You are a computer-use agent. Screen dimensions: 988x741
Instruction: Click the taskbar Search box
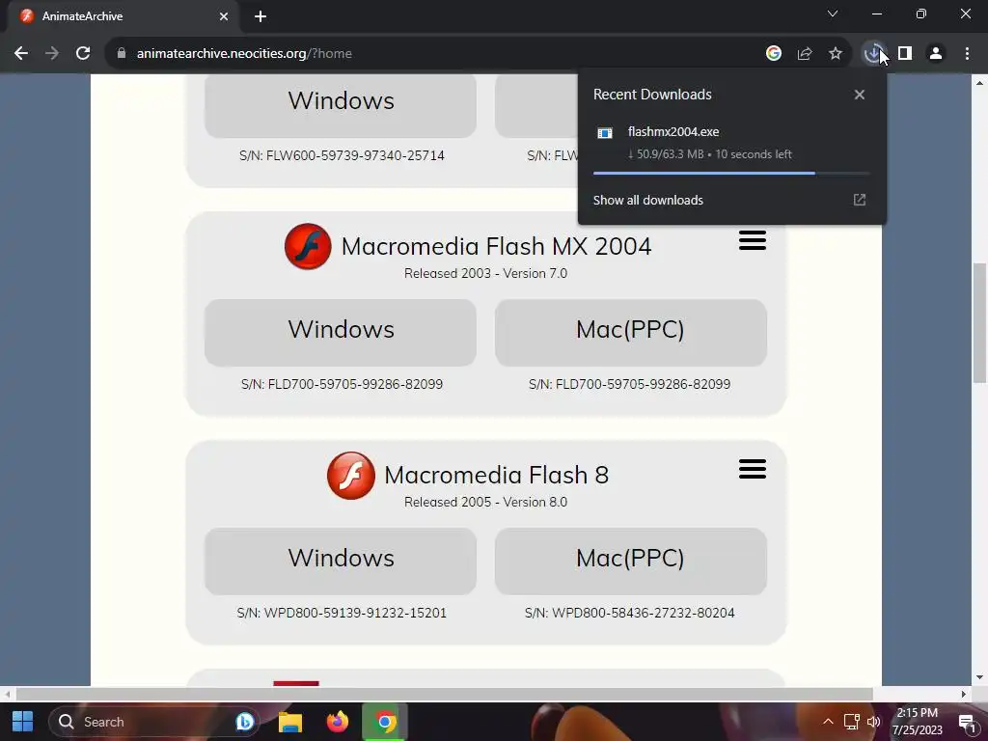click(155, 722)
